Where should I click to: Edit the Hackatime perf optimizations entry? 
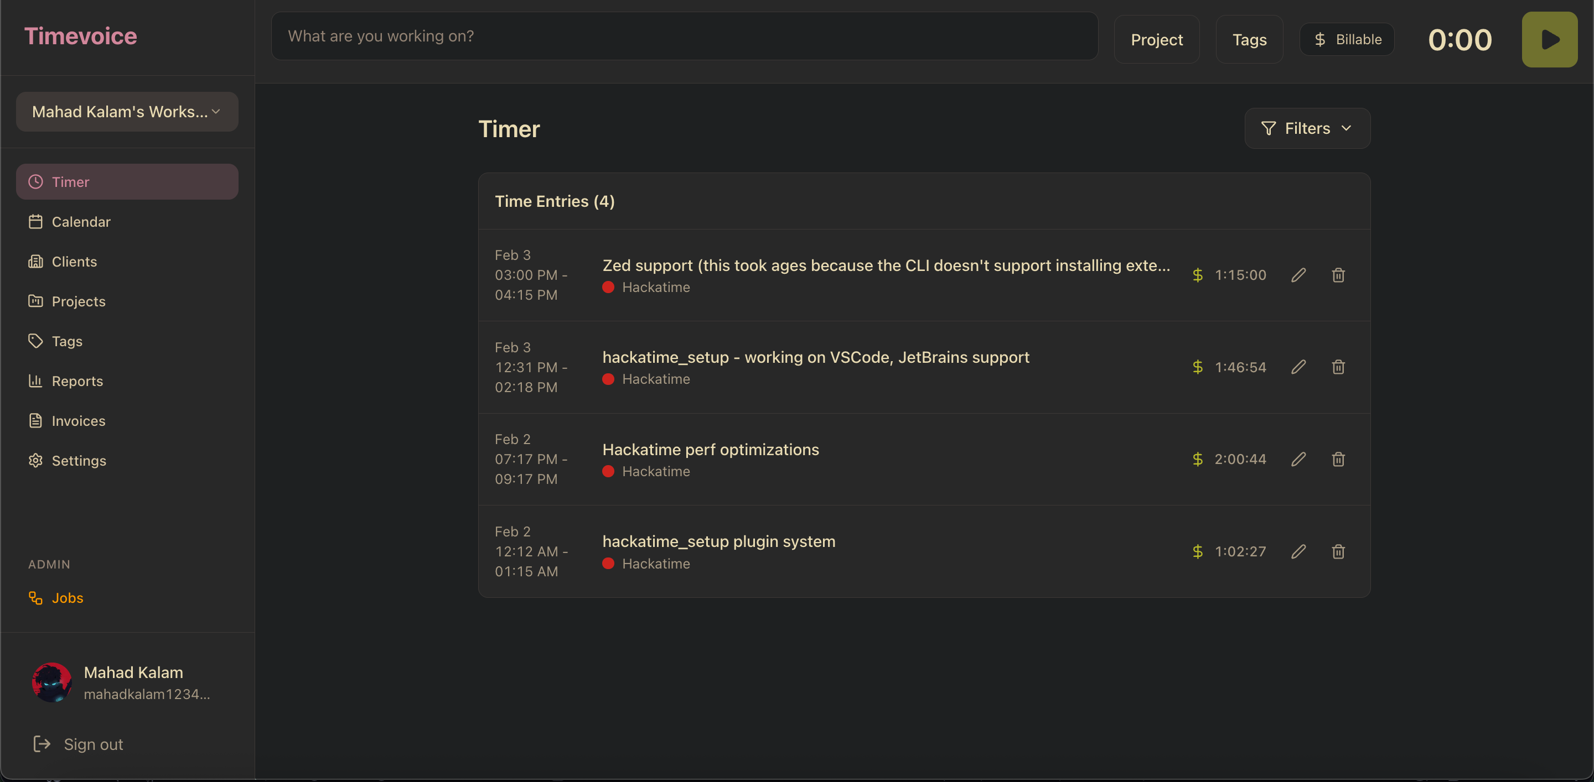tap(1298, 460)
